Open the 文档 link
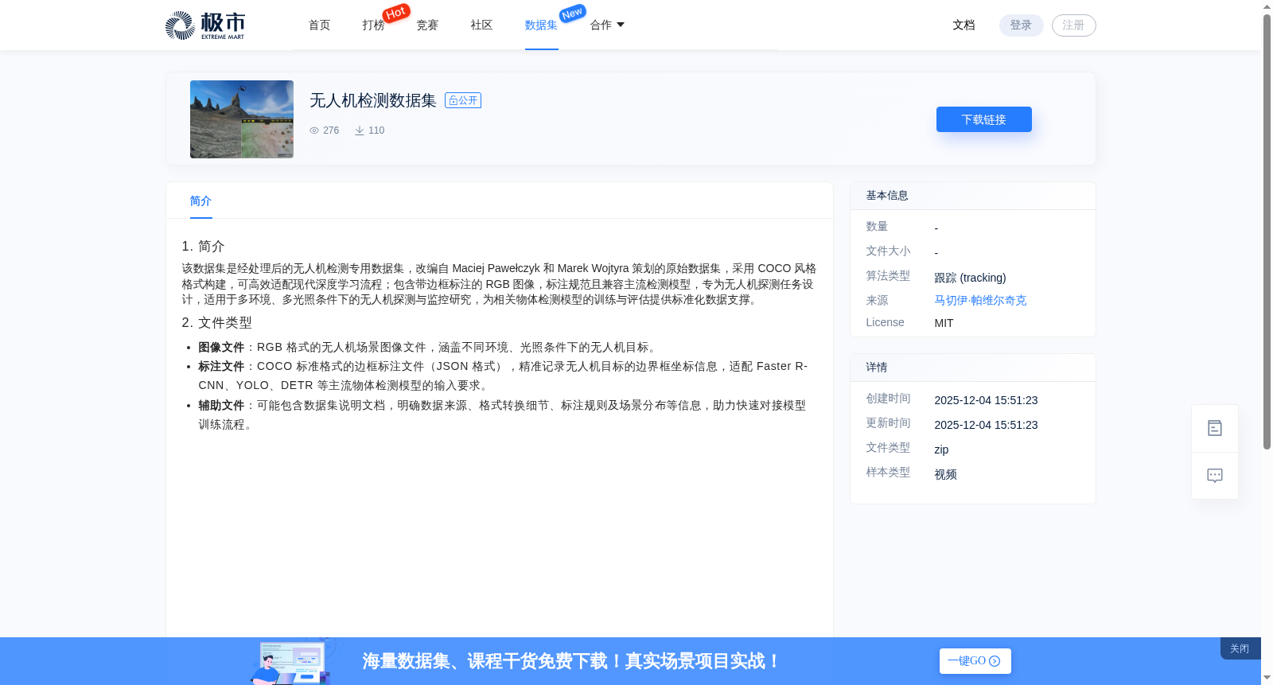Image resolution: width=1273 pixels, height=685 pixels. (964, 25)
